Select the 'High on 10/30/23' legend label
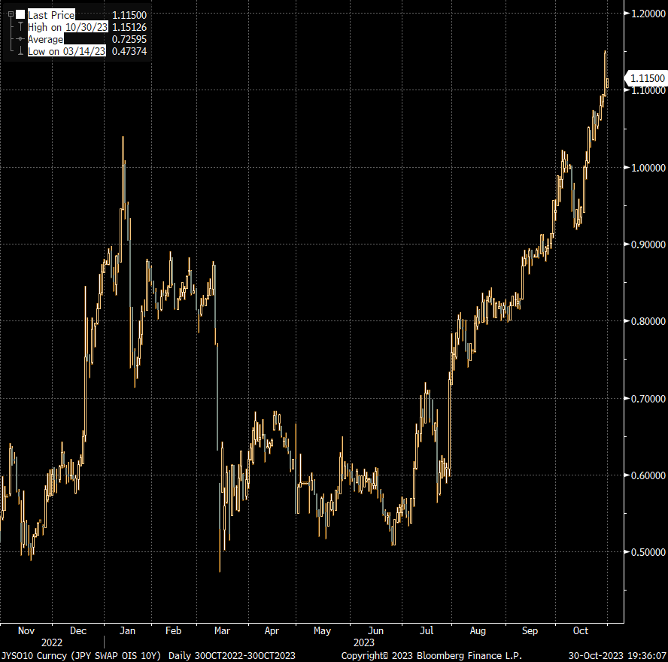The image size is (668, 662). pos(68,27)
